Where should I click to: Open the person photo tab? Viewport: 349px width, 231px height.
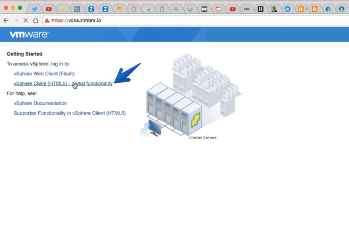pyautogui.click(x=274, y=9)
